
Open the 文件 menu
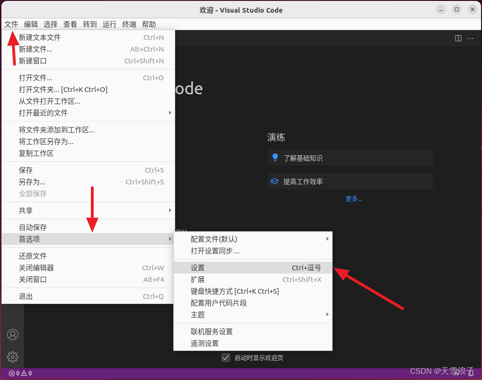pyautogui.click(x=11, y=24)
